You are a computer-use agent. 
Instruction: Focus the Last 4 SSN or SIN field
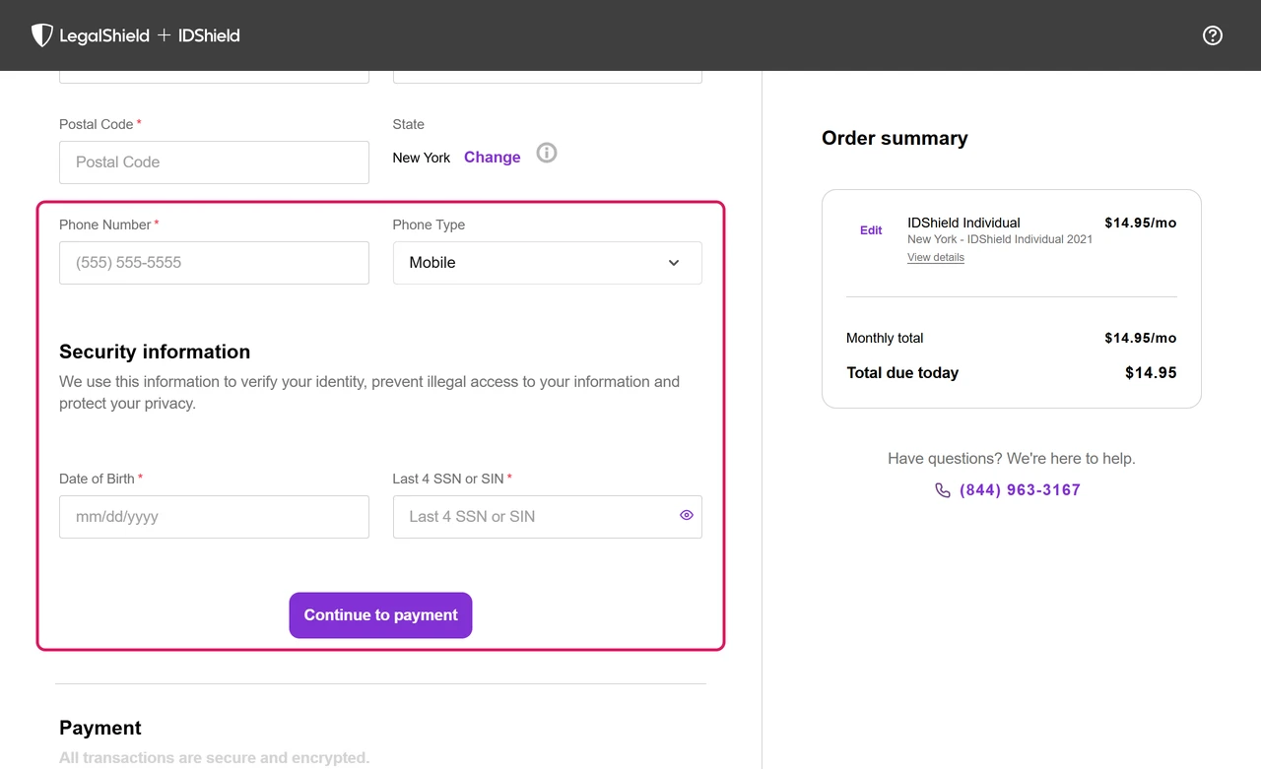coord(548,517)
